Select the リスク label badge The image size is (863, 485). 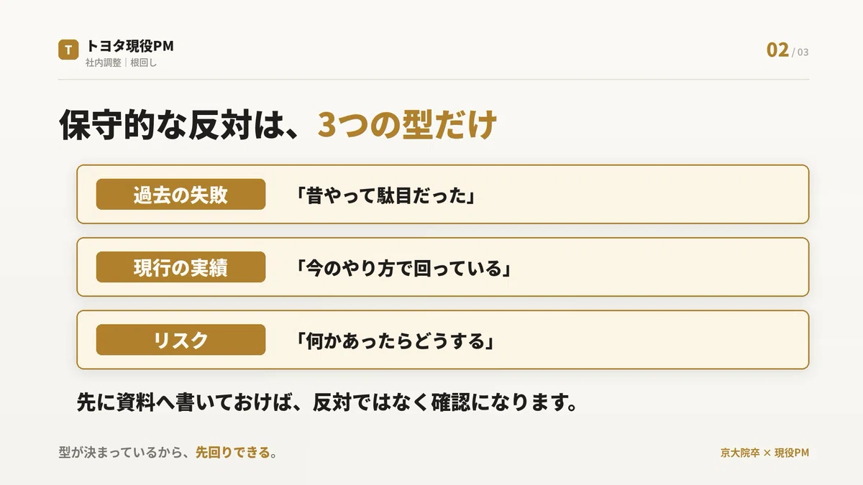click(x=181, y=340)
